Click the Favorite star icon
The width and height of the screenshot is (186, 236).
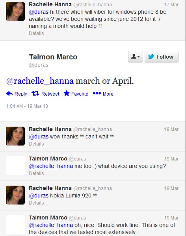tap(67, 93)
